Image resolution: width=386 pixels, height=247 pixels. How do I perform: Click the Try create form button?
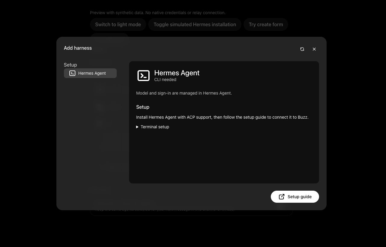266,24
